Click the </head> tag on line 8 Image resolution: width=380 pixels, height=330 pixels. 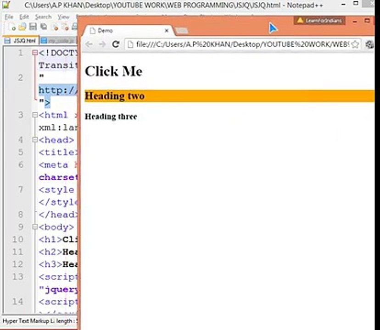coord(58,214)
